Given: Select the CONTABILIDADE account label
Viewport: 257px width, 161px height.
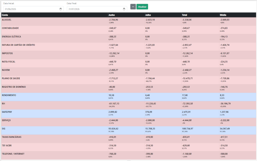Looking at the screenshot, I should pos(10,28).
